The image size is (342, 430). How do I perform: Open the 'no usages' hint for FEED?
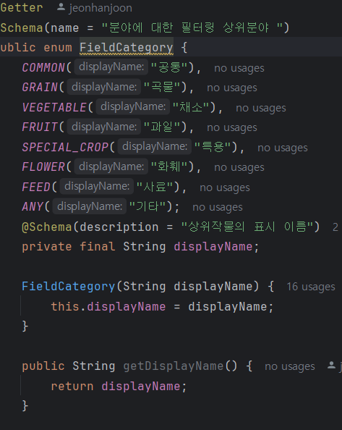225,187
